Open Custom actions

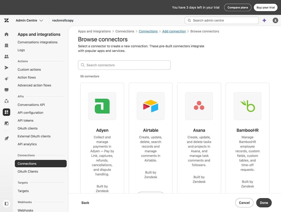click(x=29, y=69)
